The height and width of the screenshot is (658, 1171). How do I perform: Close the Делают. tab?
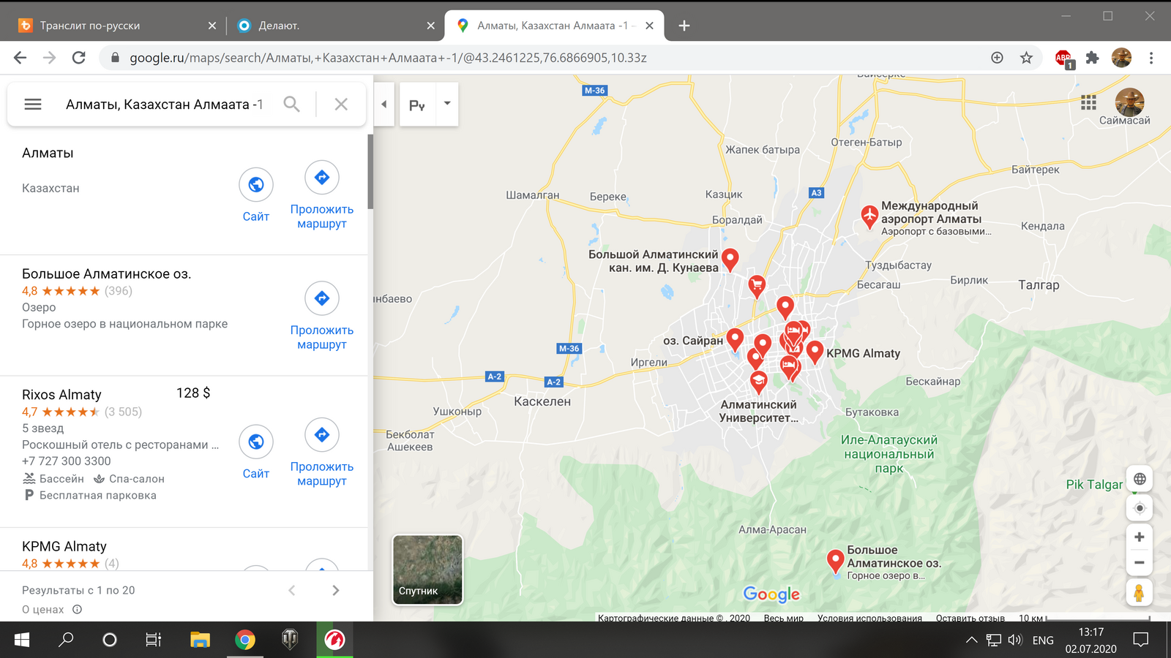[x=430, y=26]
